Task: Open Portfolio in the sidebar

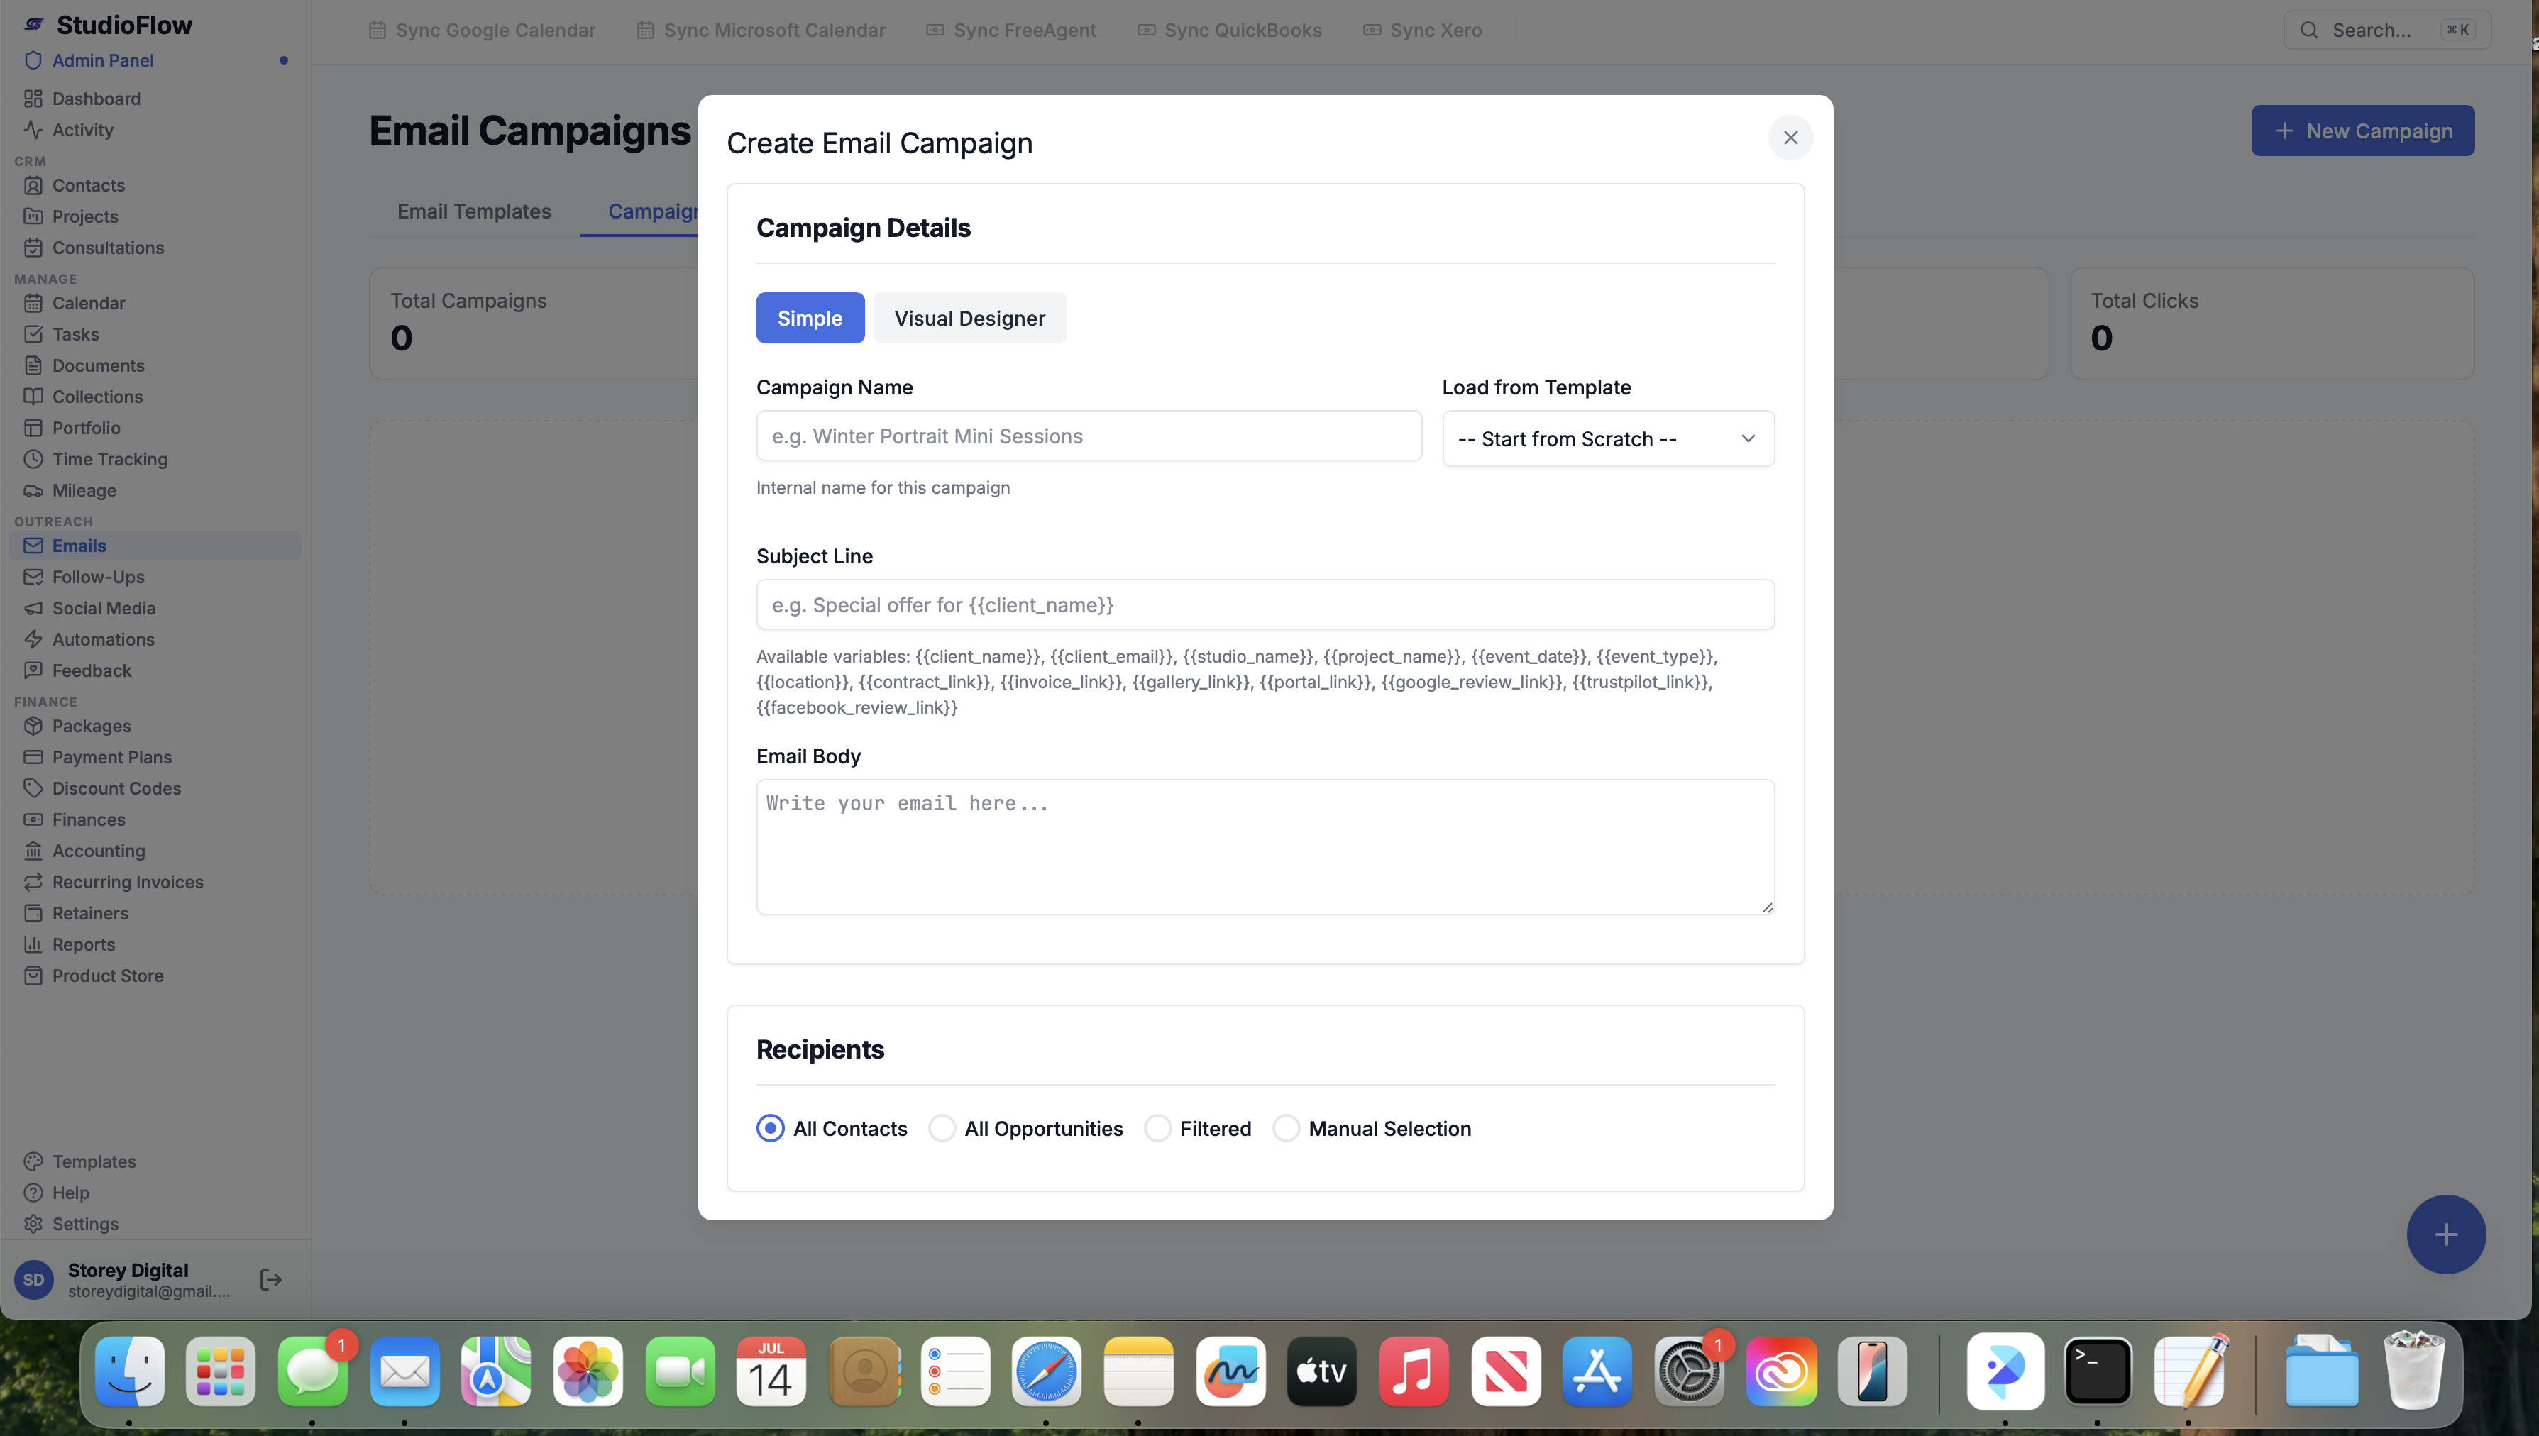Action: (x=86, y=428)
